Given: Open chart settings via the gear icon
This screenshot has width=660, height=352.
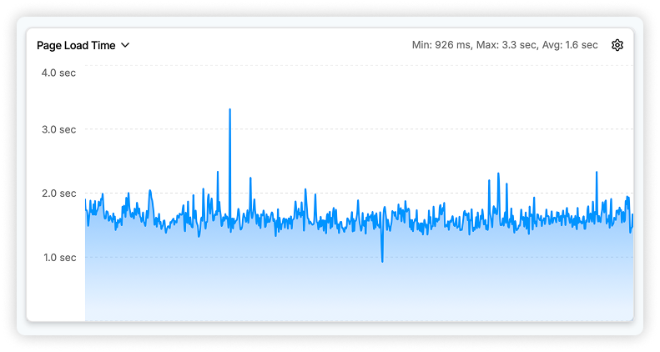Looking at the screenshot, I should pyautogui.click(x=617, y=45).
